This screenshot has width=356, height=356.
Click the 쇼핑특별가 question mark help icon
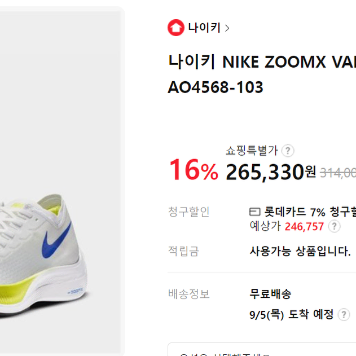[x=288, y=151]
